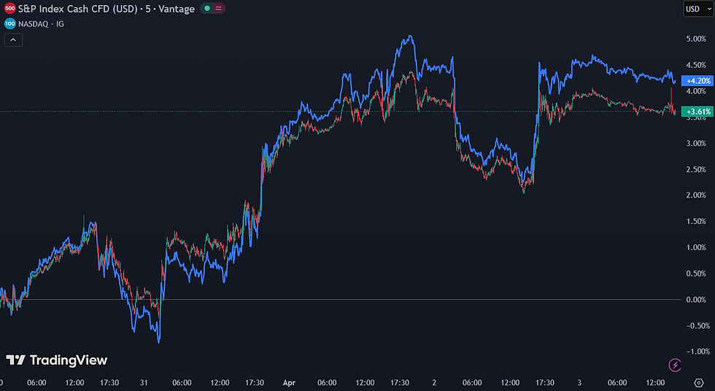Open the TradingView logo link
Viewport: 715px width, 391px height.
tap(57, 360)
